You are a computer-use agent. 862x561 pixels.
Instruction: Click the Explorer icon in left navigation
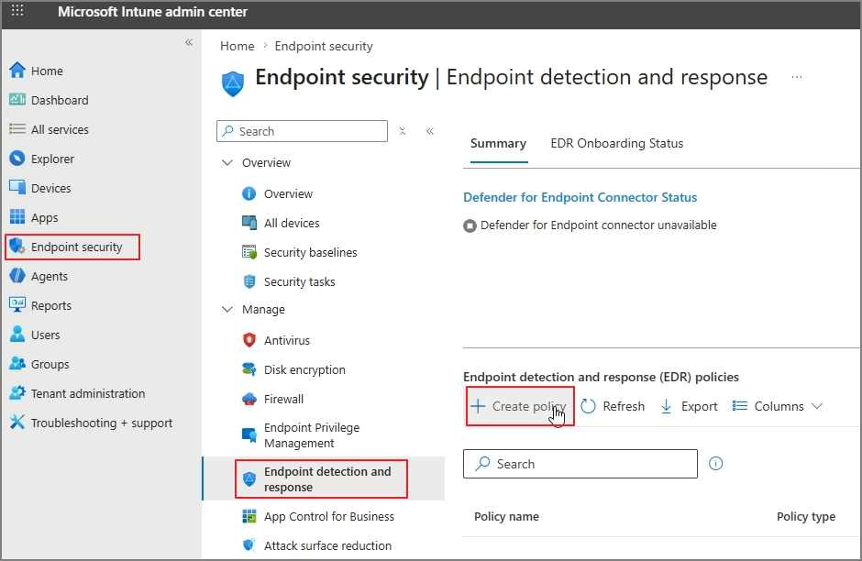[x=17, y=159]
